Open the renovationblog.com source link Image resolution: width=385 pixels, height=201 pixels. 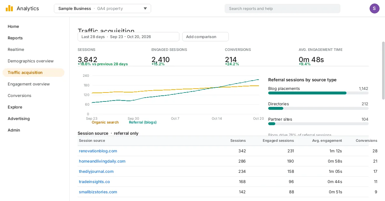98,151
